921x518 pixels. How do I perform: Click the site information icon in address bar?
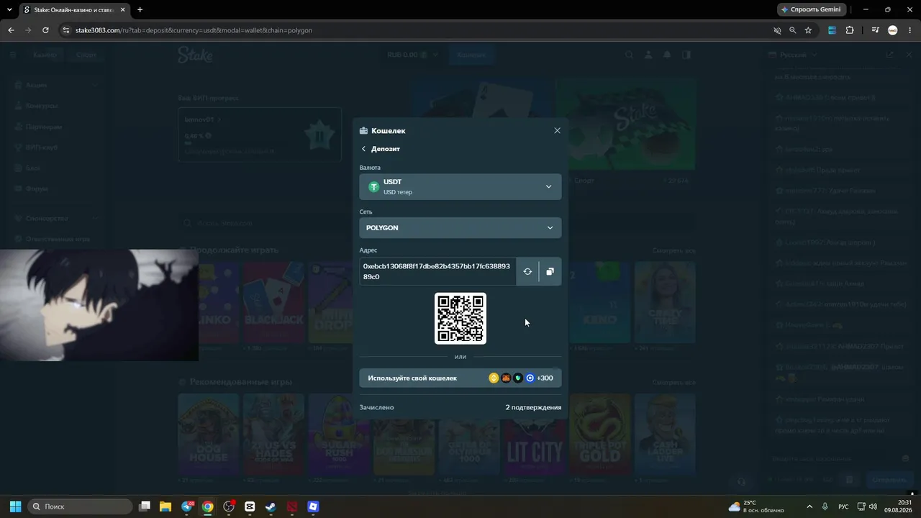[65, 30]
